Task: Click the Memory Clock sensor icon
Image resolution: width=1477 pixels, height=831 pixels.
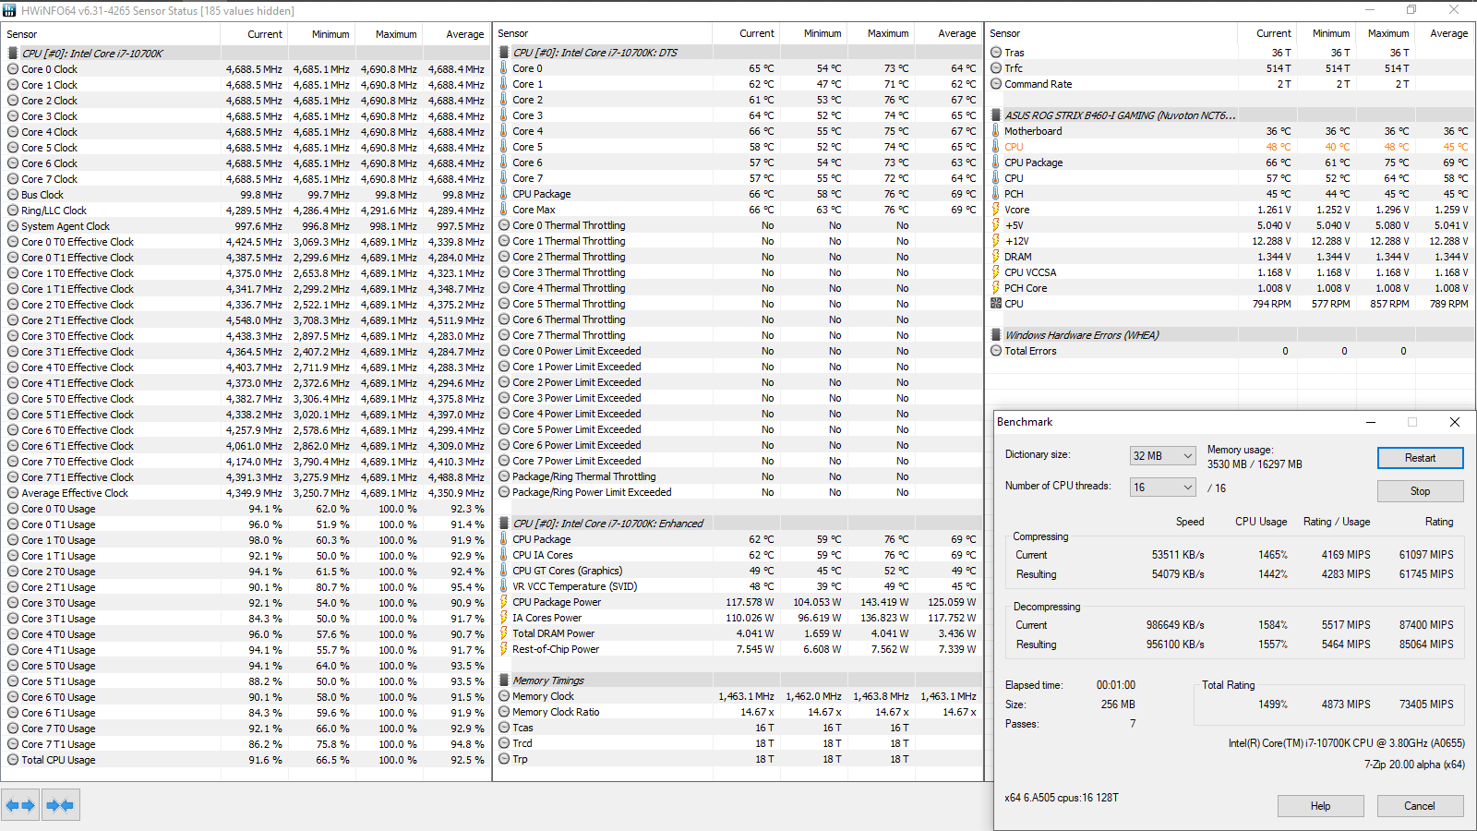Action: (x=504, y=696)
